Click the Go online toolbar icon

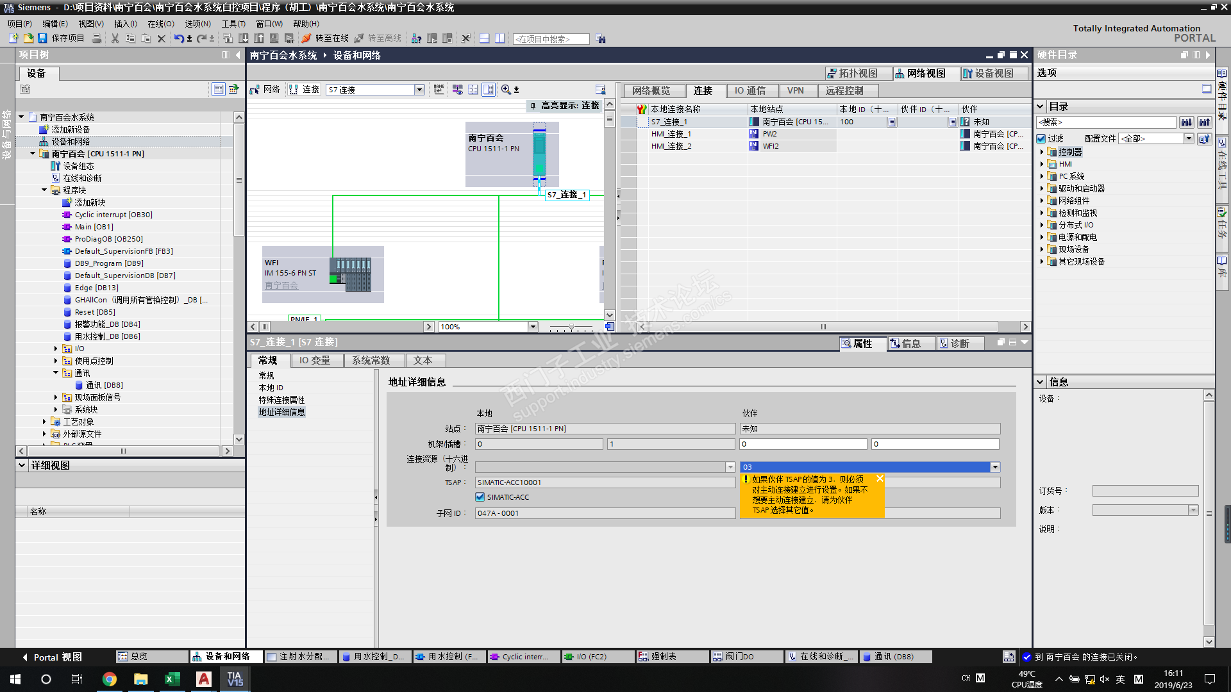(307, 38)
